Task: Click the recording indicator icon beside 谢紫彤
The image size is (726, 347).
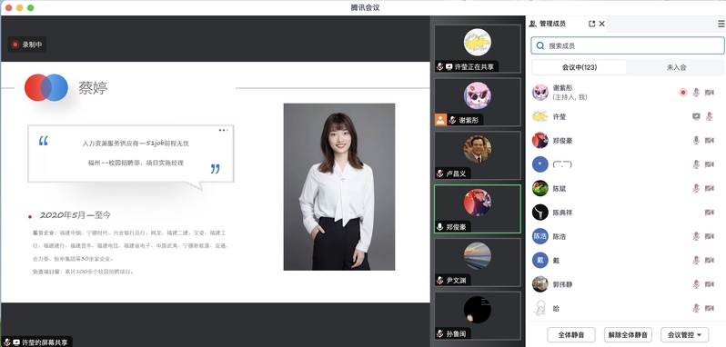Action: (683, 93)
